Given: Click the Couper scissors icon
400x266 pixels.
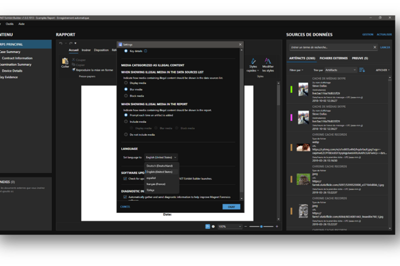Looking at the screenshot, I should (x=73, y=60).
